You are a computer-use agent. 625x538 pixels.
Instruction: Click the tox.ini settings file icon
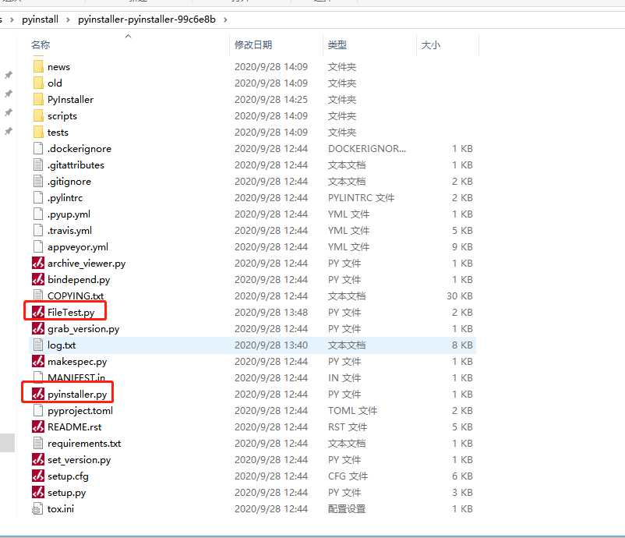tap(38, 509)
